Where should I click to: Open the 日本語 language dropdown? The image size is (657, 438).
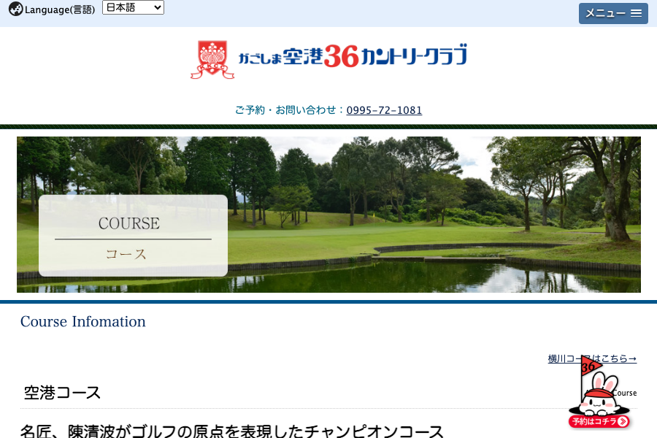pos(133,7)
